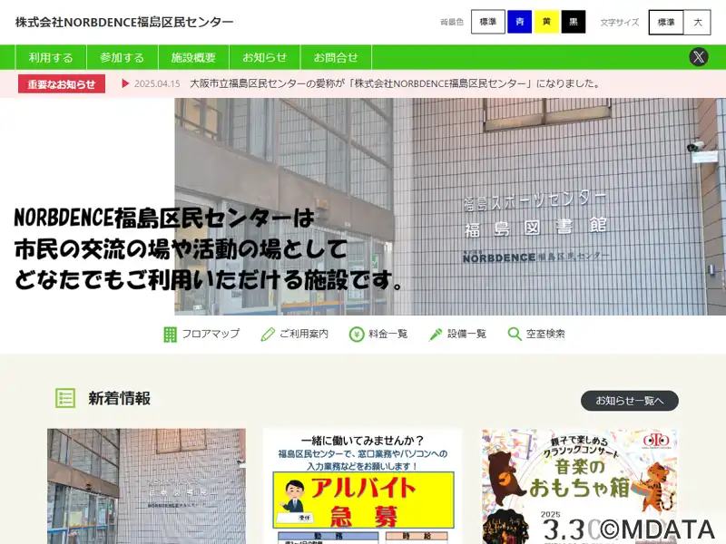Image resolution: width=726 pixels, height=544 pixels.
Task: Open the X (Twitter) social icon
Action: pos(698,57)
